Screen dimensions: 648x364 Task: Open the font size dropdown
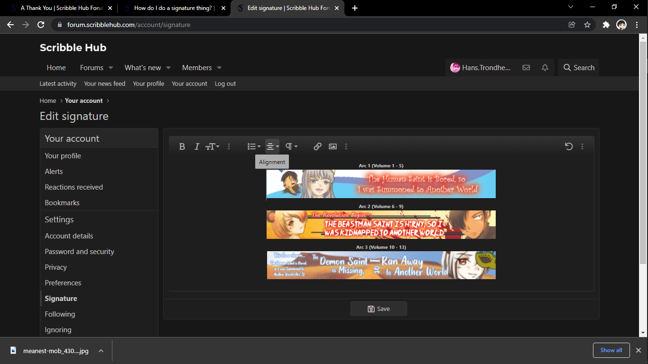coord(212,146)
